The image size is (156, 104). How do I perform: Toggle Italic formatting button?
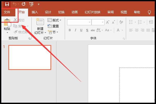pos(75,30)
